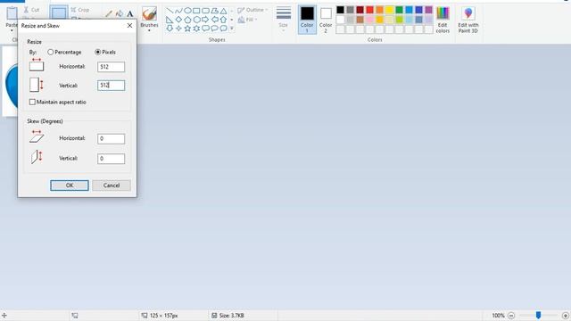This screenshot has height=321, width=571.
Task: Click the Resize Horizontal input field
Action: [111, 67]
